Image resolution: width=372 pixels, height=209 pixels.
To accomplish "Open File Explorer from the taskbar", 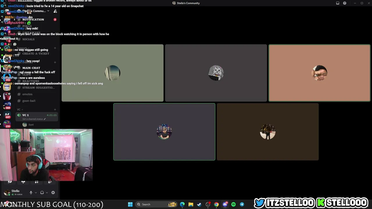I will (x=191, y=204).
